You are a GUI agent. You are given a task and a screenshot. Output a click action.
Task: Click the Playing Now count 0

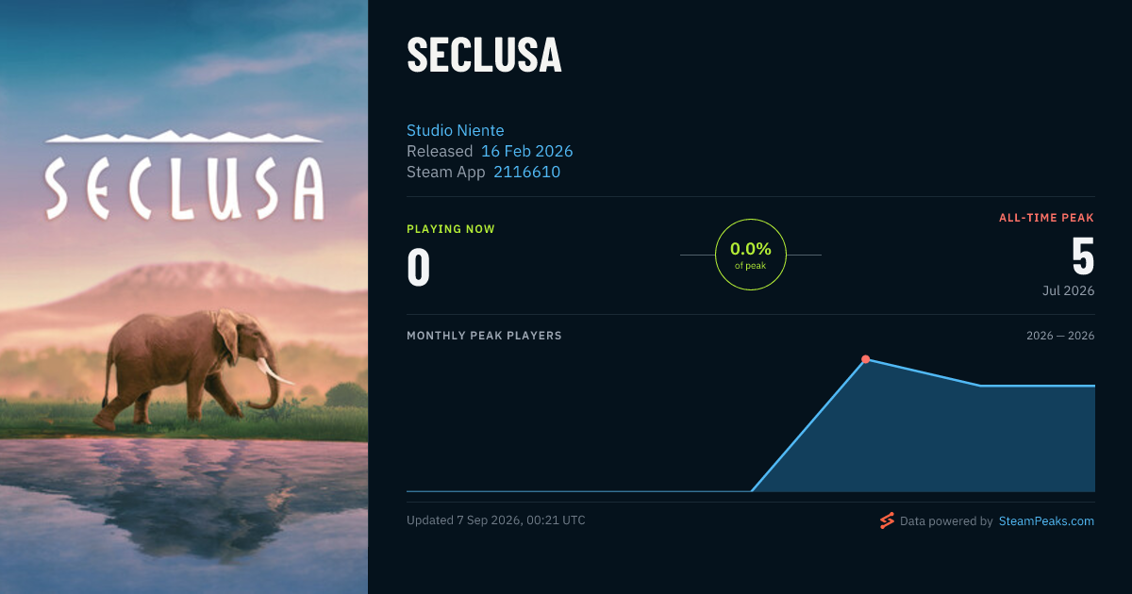[x=419, y=267]
